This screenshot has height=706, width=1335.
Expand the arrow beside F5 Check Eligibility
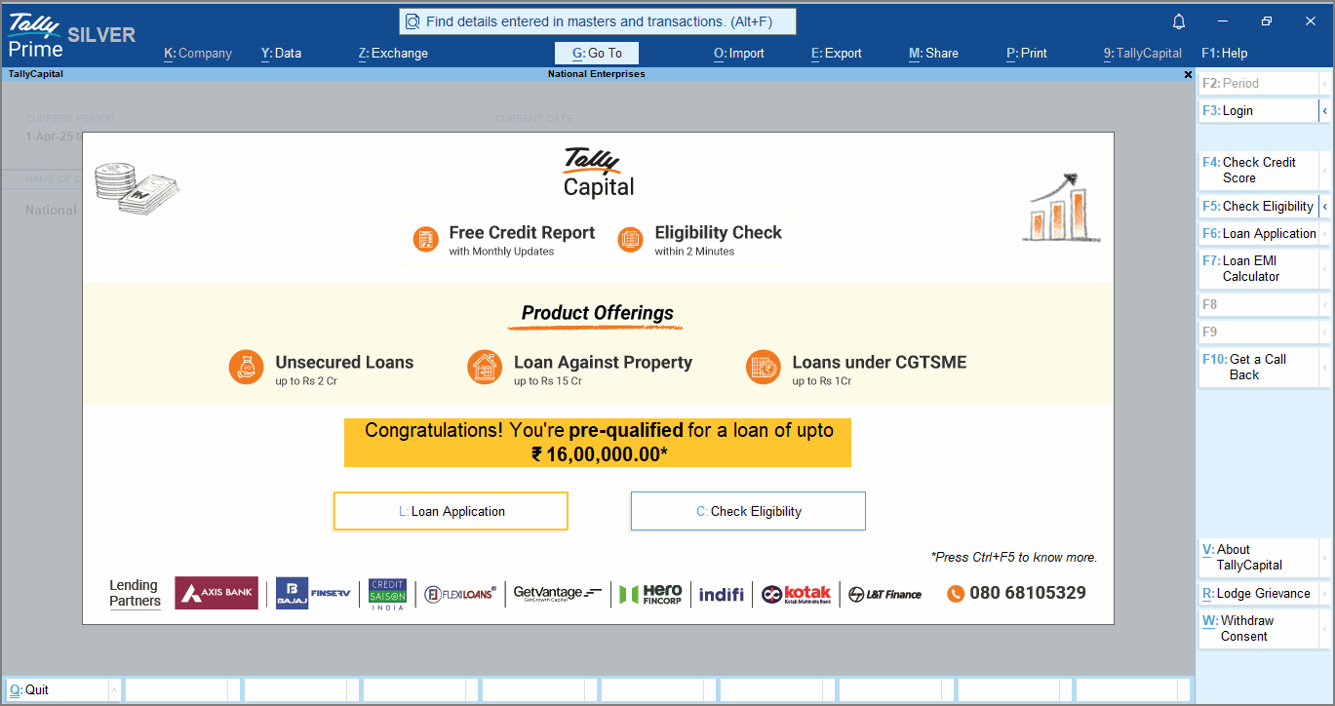pos(1324,207)
